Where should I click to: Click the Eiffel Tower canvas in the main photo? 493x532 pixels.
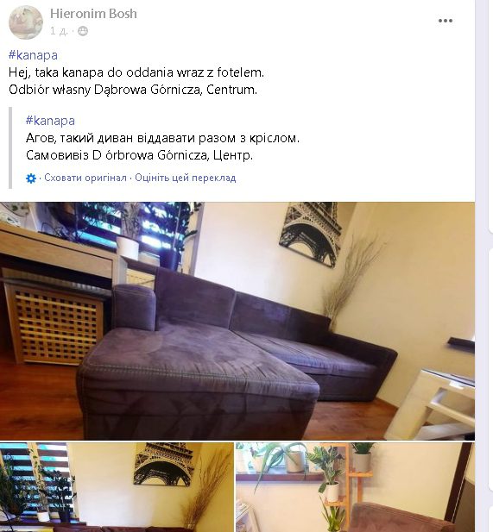[310, 233]
